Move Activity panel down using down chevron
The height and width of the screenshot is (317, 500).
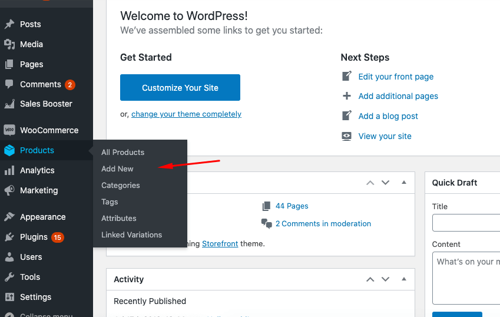[386, 279]
